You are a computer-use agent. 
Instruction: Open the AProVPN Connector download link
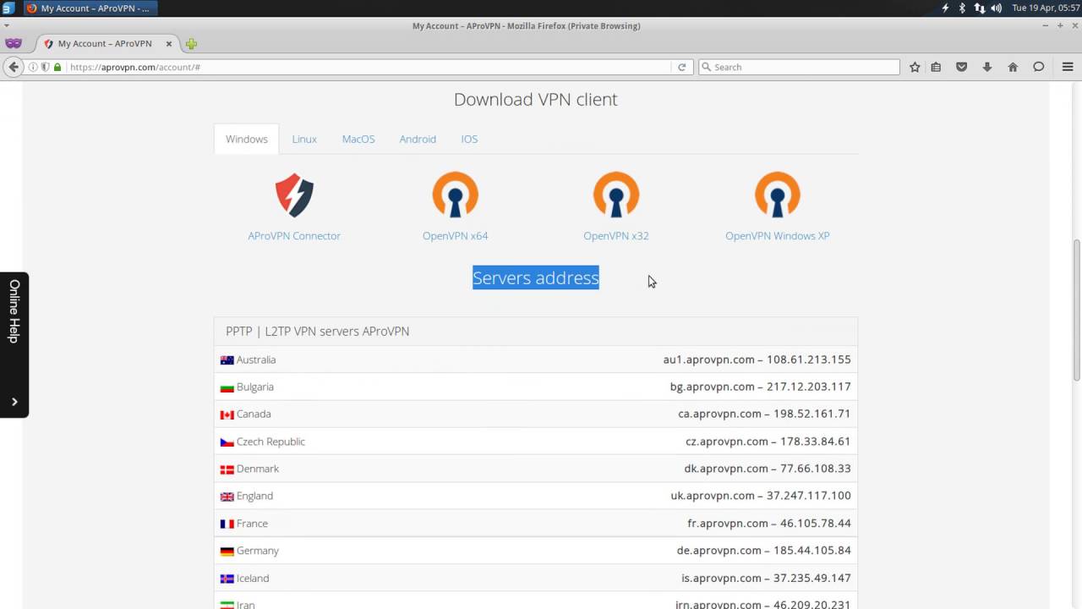[294, 236]
